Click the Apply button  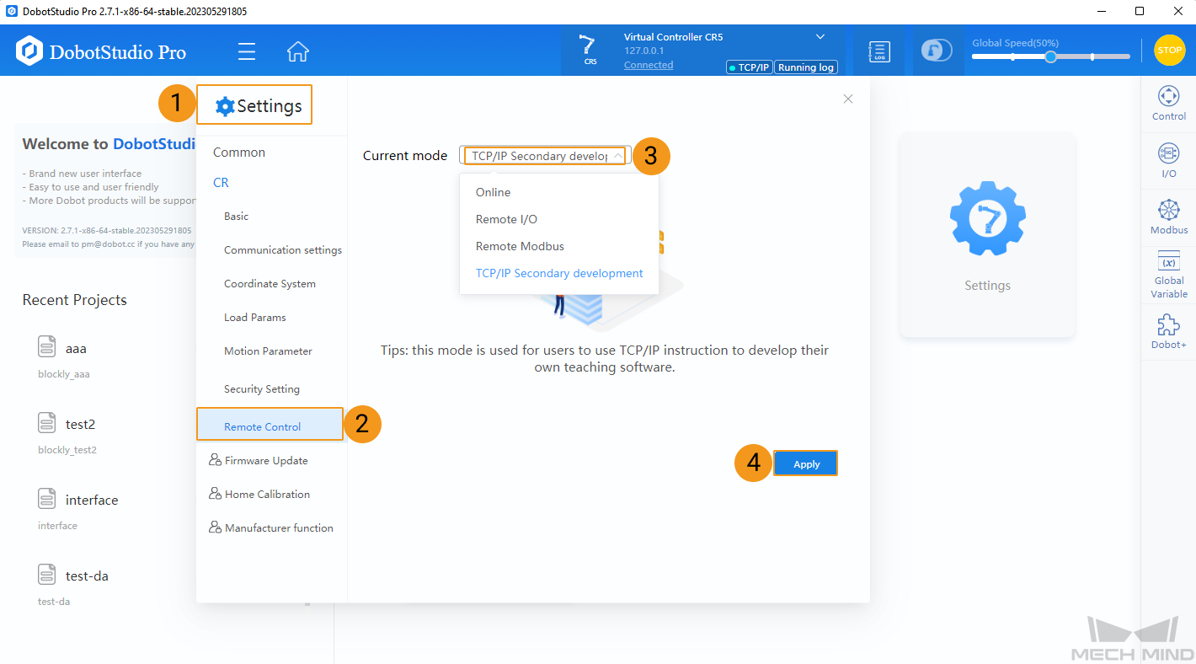(x=805, y=464)
